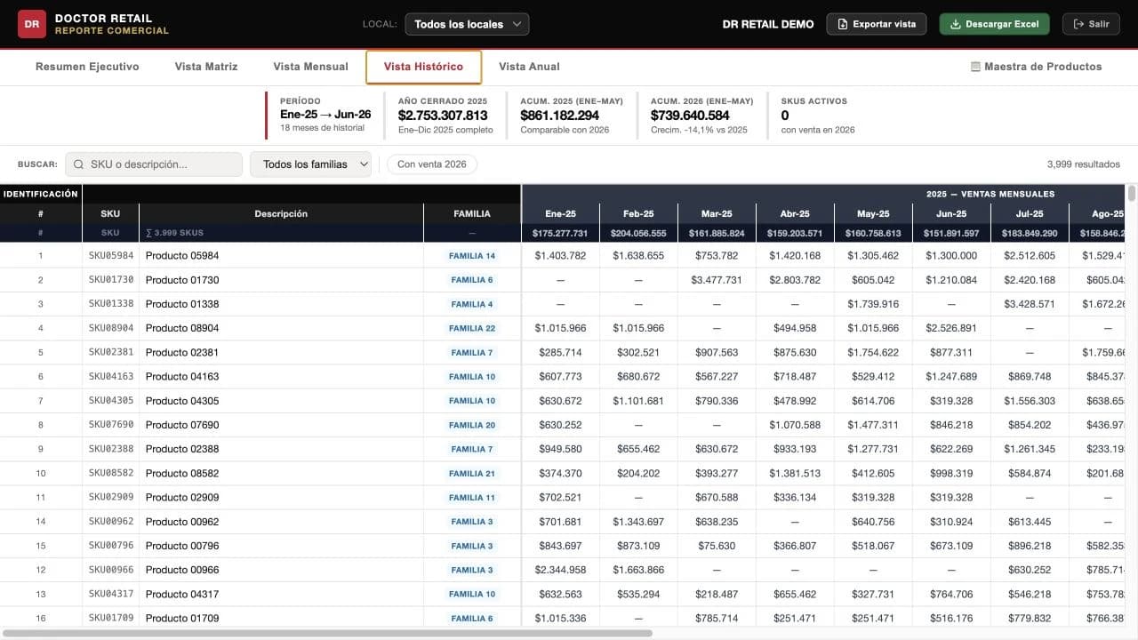Viewport: 1138px width, 640px height.
Task: Click the Abr-25 column header
Action: tap(795, 213)
